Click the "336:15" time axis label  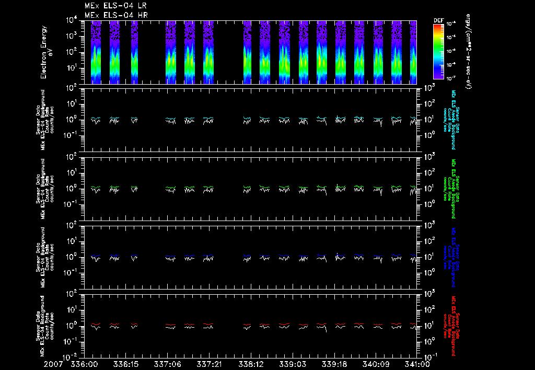125,364
